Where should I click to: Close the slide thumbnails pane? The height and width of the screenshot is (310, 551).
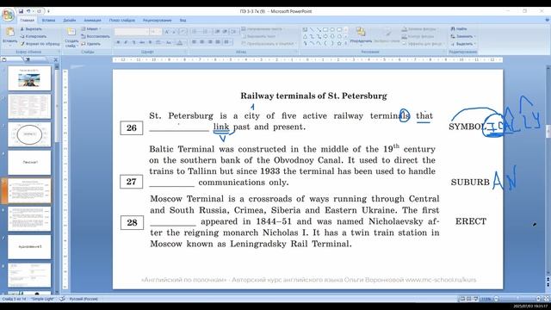point(55,59)
